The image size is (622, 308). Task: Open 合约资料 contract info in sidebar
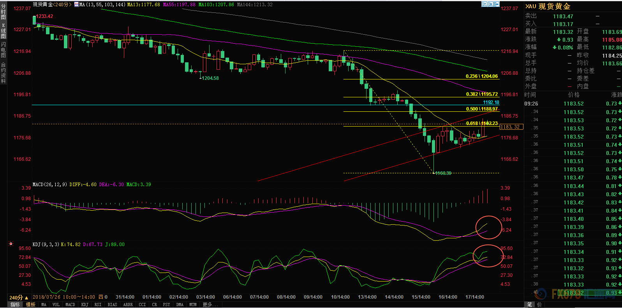point(4,73)
